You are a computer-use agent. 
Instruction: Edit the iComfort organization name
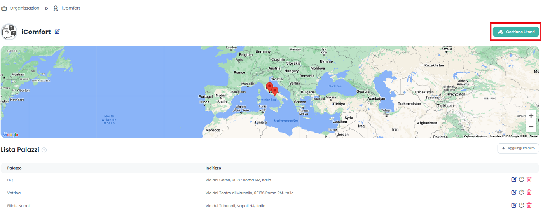tap(57, 32)
